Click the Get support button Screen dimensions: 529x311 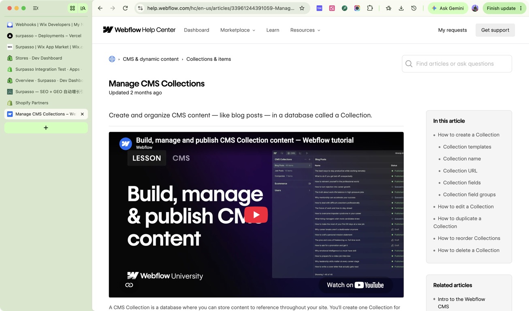(x=495, y=30)
